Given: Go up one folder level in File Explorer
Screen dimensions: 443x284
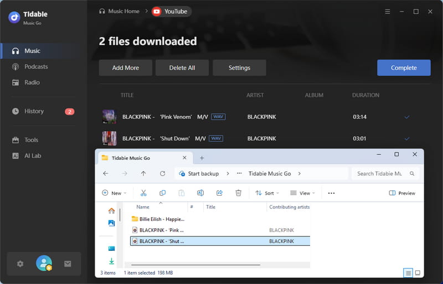Looking at the screenshot, I should (143, 173).
